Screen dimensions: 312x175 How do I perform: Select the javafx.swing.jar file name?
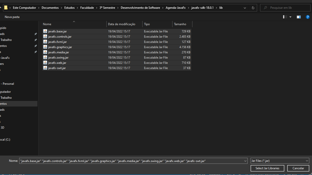[x=58, y=58]
